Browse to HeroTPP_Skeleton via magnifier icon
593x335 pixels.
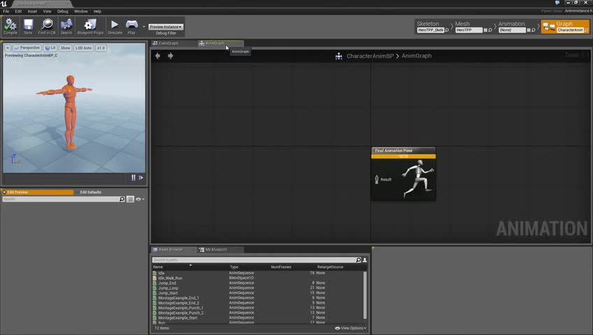(447, 30)
